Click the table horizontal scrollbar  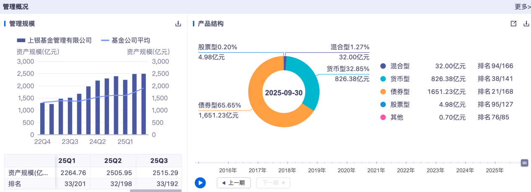point(155,191)
